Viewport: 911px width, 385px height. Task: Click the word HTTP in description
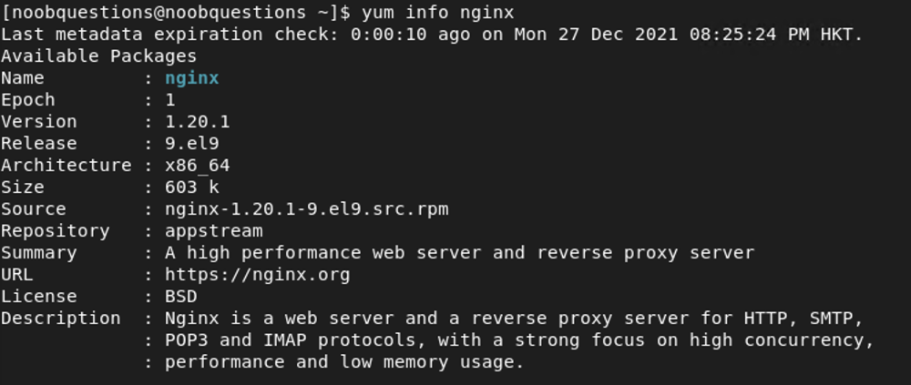765,319
